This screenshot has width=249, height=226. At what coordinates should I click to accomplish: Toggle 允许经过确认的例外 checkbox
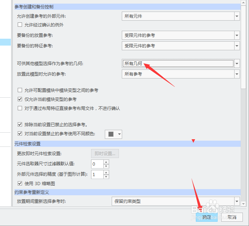pos(20,25)
